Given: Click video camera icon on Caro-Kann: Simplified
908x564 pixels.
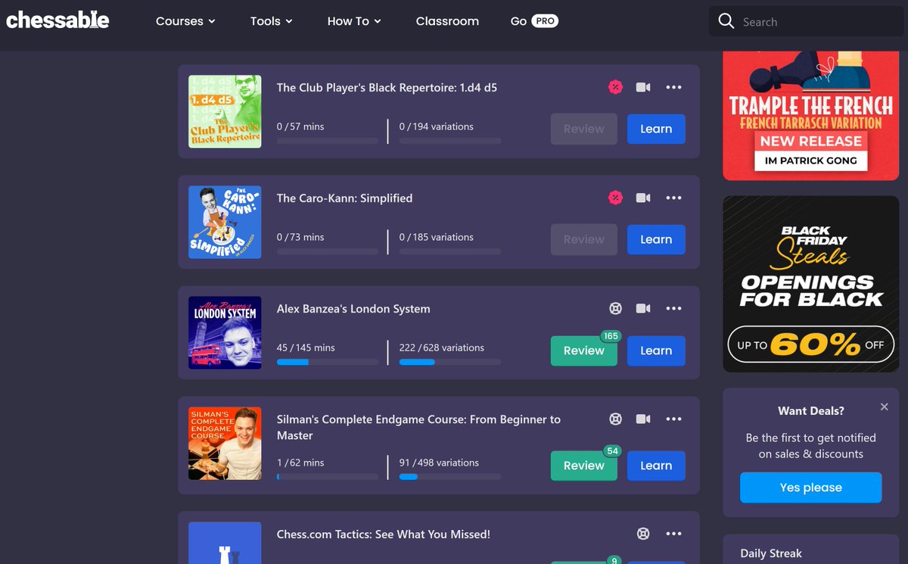Looking at the screenshot, I should pyautogui.click(x=643, y=198).
